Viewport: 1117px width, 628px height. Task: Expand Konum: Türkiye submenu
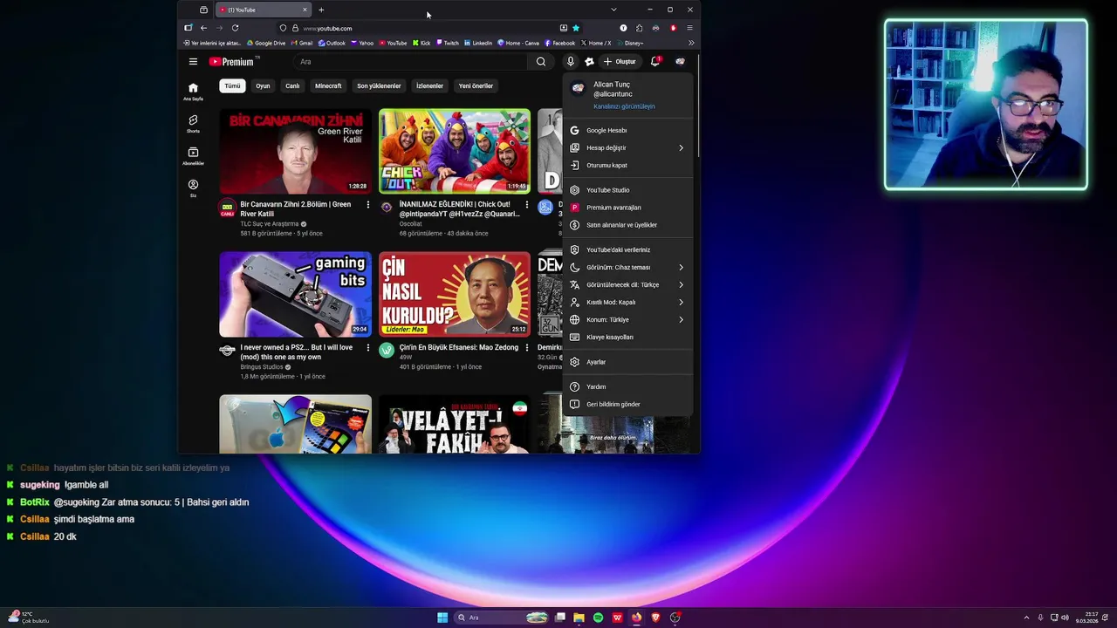click(x=627, y=320)
